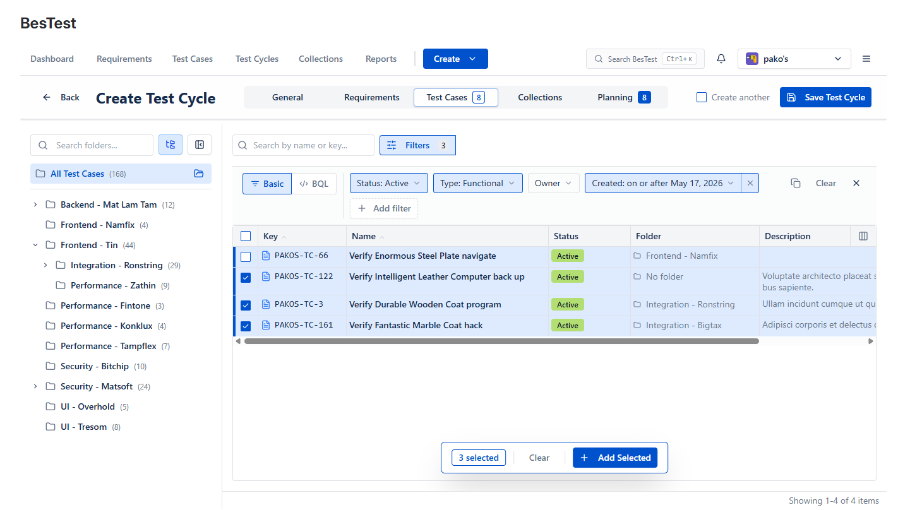The image size is (910, 510).
Task: Open Created: on or after May 17 dropdown
Action: click(663, 183)
